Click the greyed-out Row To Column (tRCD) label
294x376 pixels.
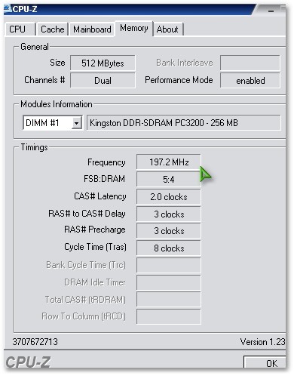84,316
